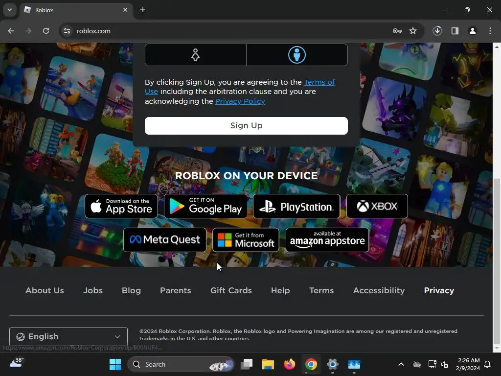Select the Roblox browser tab

[77, 10]
